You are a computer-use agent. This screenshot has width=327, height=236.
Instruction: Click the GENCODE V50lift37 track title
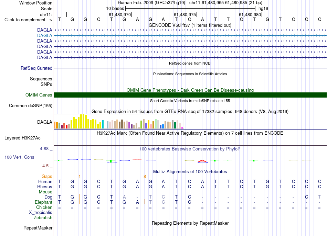[190, 25]
